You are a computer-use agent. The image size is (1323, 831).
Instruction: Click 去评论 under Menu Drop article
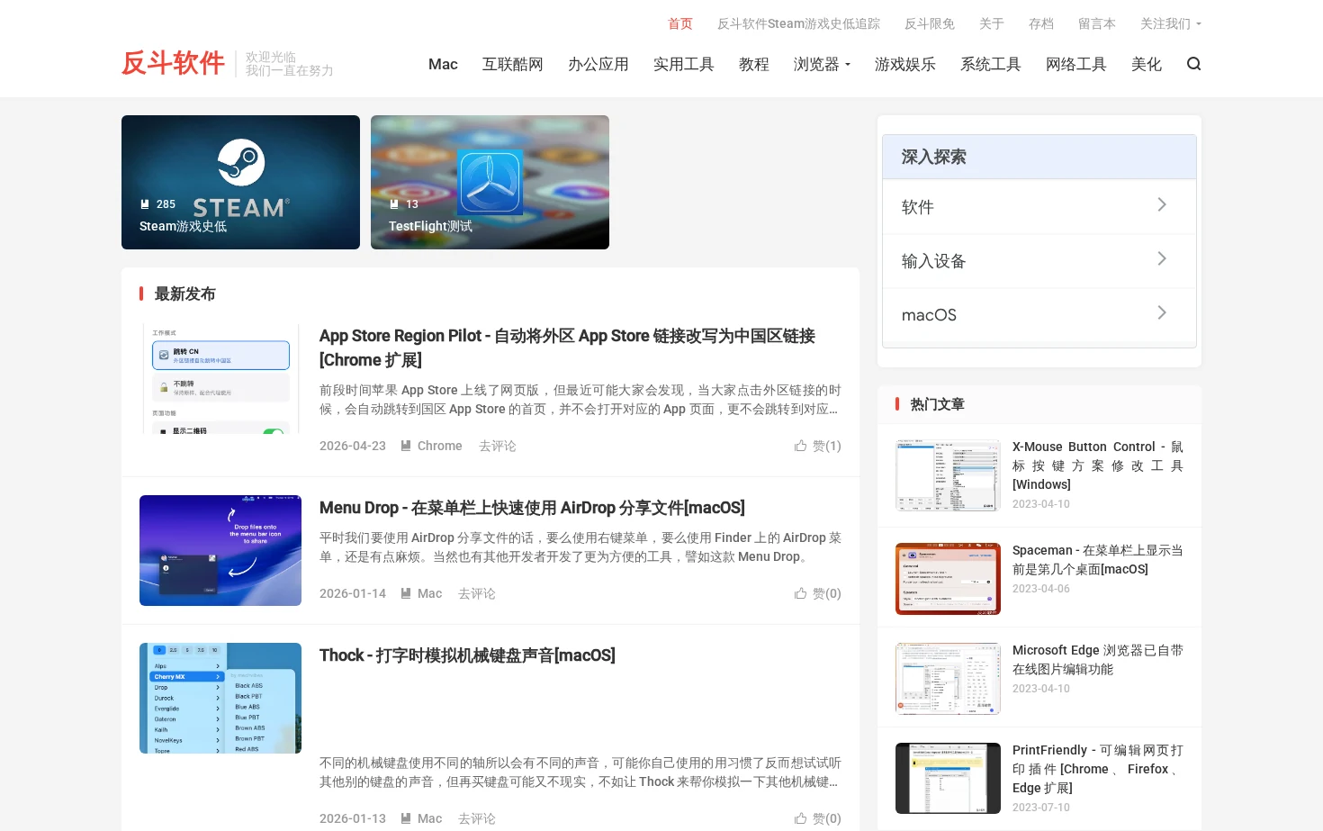[477, 593]
